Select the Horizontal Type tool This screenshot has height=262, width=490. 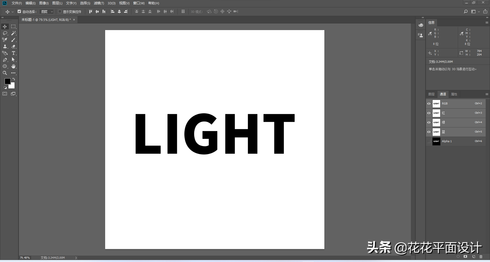[x=14, y=53]
